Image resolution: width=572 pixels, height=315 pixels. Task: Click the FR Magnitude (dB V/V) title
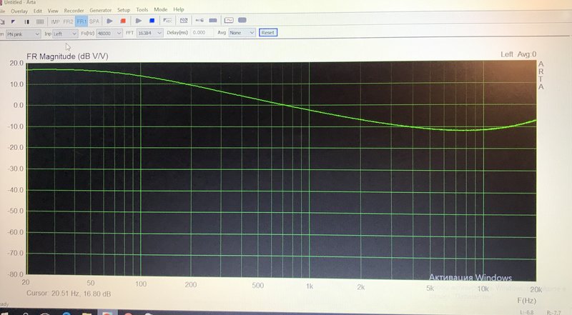(67, 56)
